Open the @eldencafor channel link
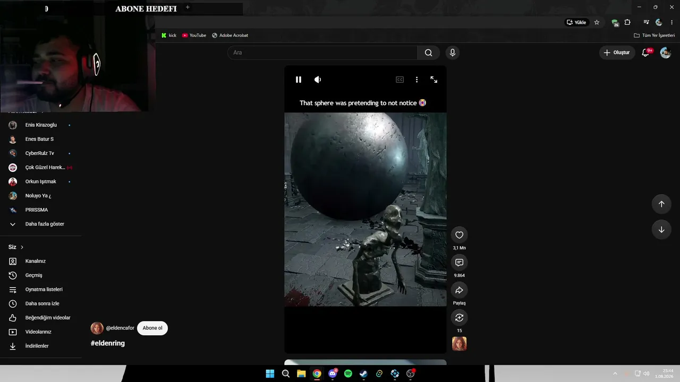This screenshot has height=382, width=680. click(120, 328)
